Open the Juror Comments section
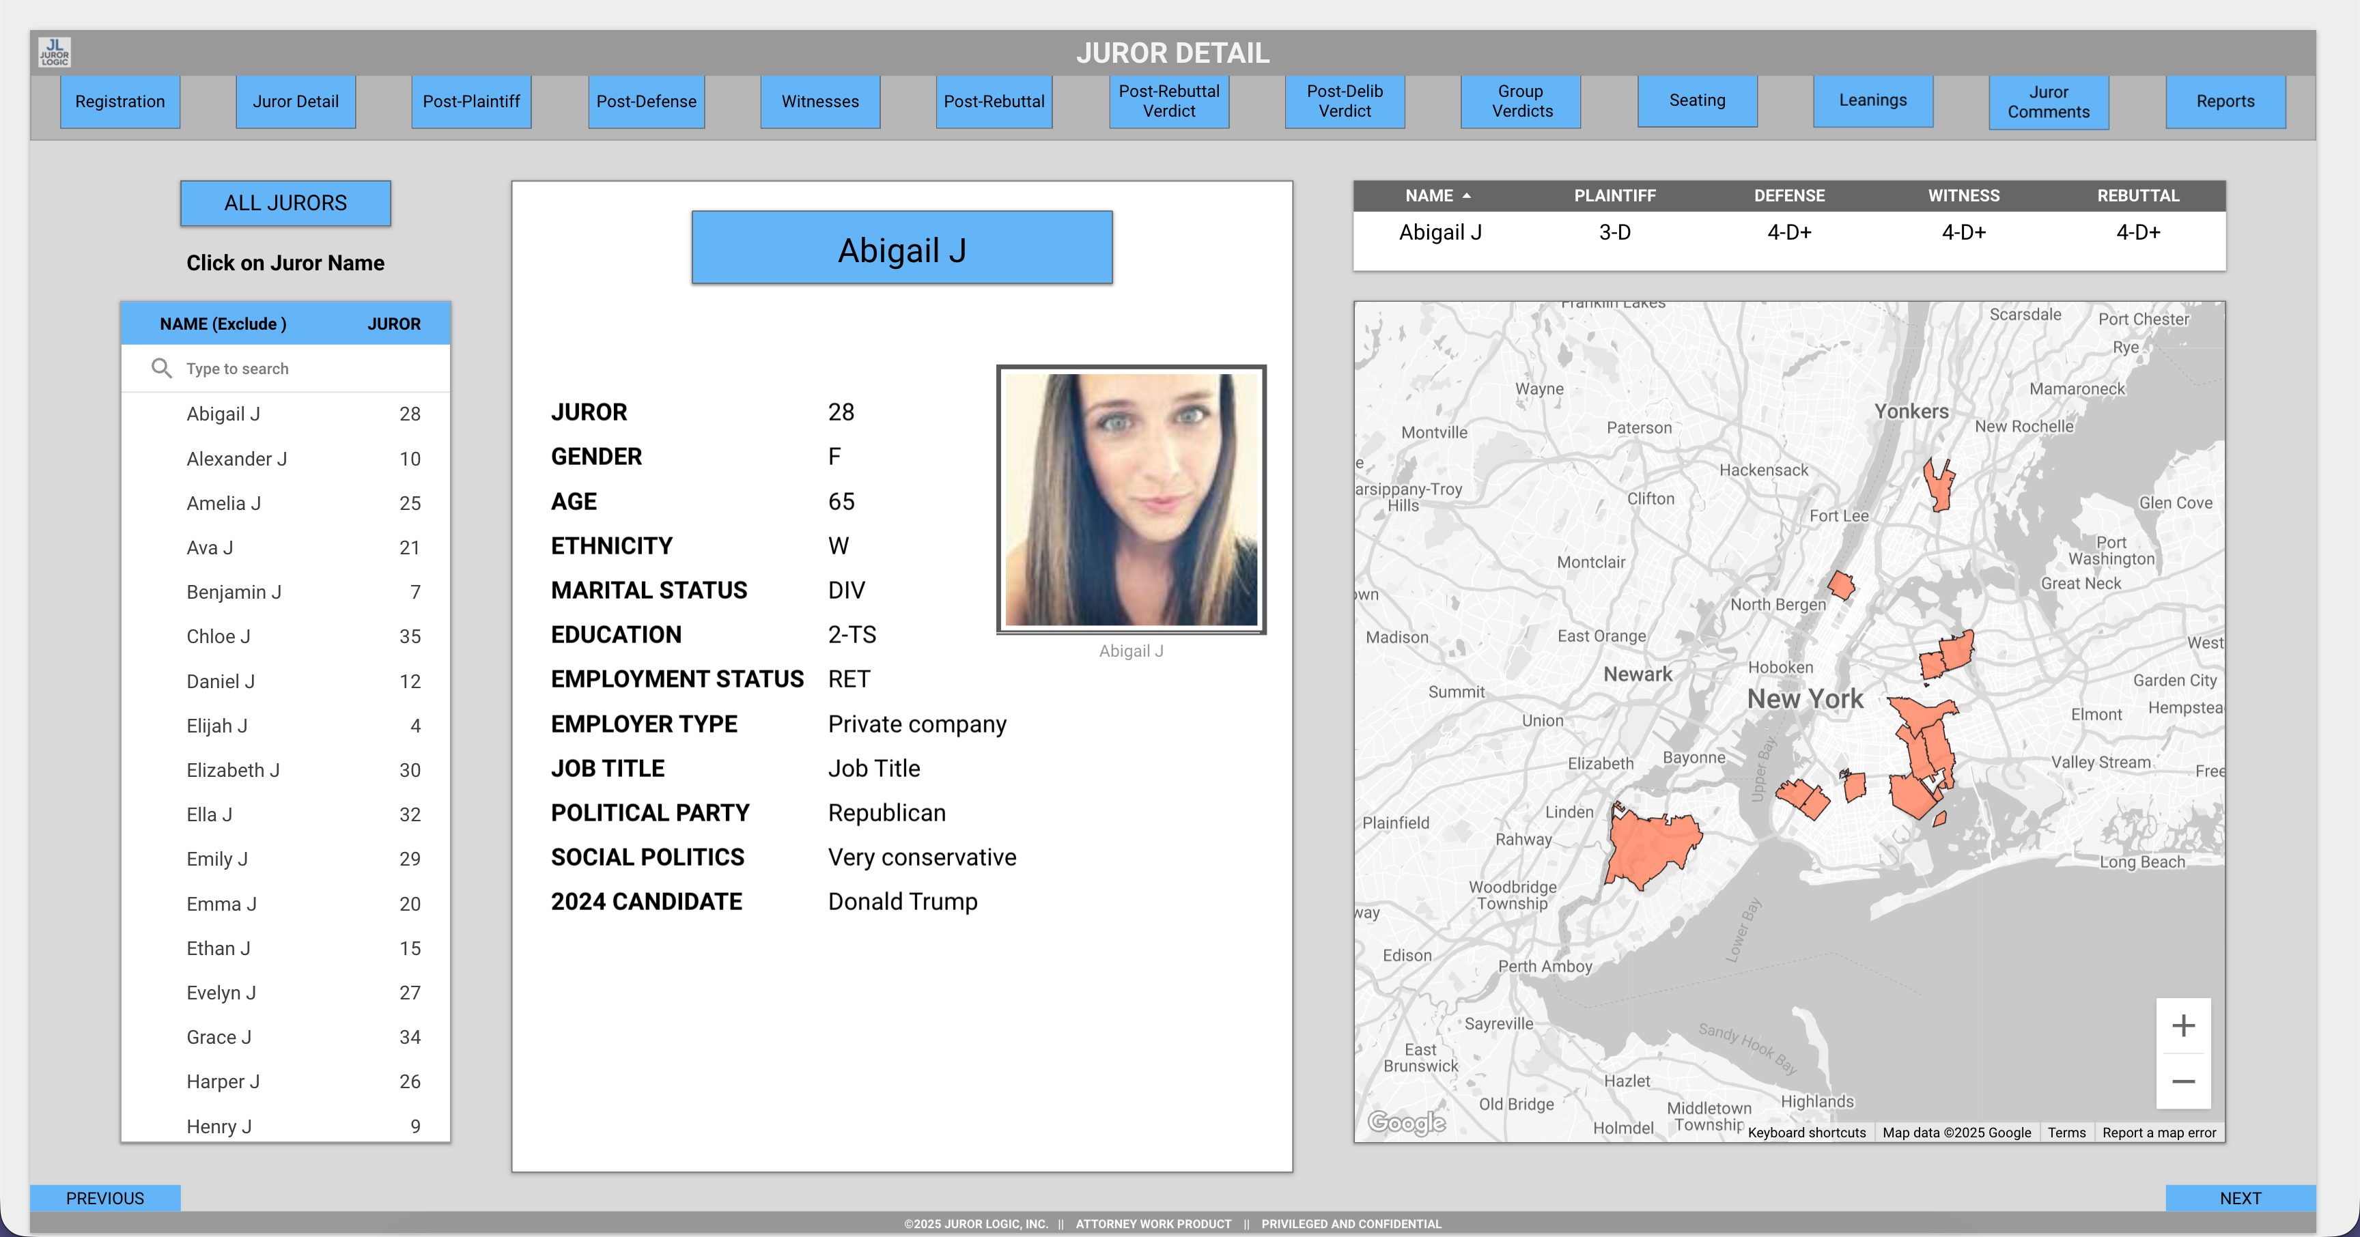 point(2049,102)
